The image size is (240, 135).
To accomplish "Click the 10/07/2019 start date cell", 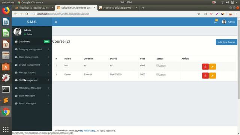I will (116, 75).
